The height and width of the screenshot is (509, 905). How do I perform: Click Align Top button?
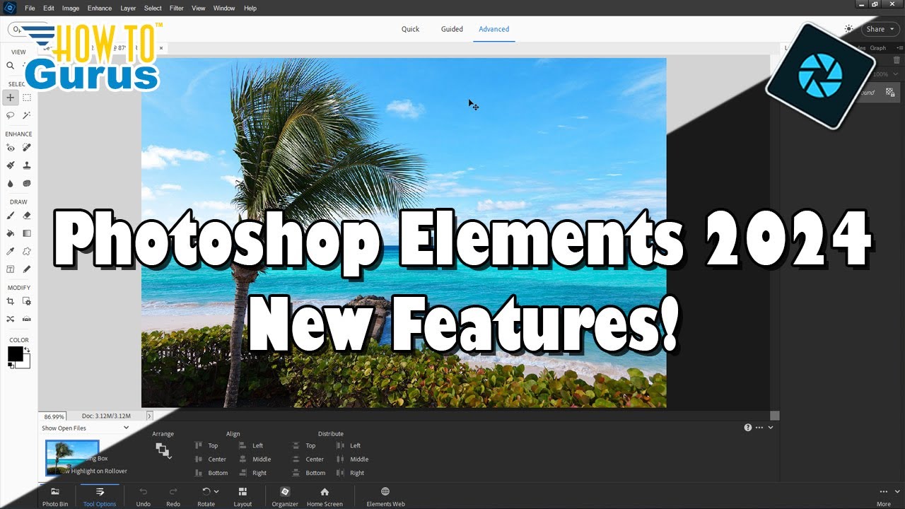coord(207,445)
